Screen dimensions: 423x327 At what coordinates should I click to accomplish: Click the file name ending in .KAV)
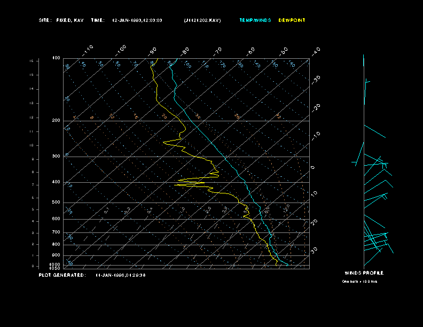202,20
